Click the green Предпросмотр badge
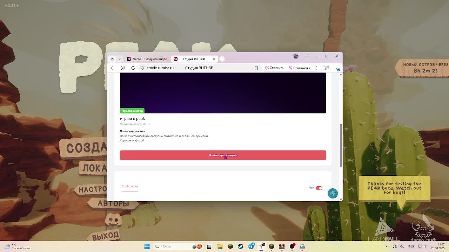449x252 pixels. pyautogui.click(x=132, y=111)
